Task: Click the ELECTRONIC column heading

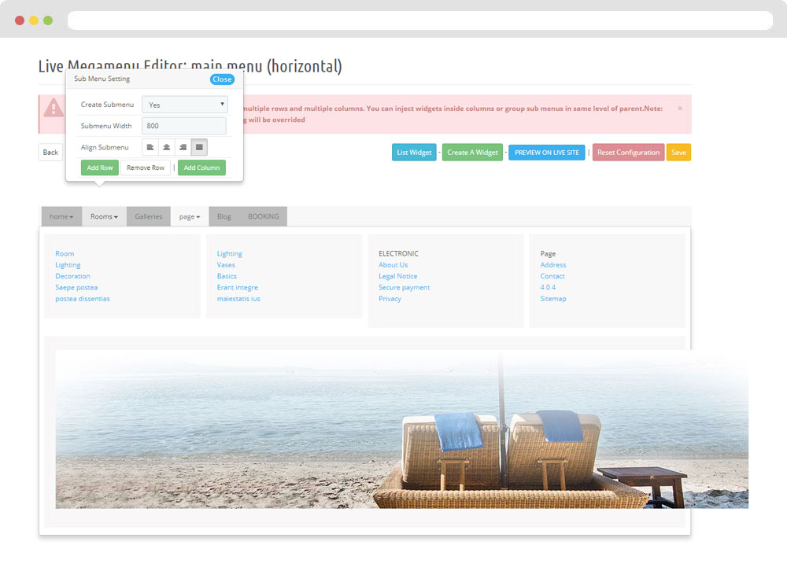Action: click(x=398, y=253)
